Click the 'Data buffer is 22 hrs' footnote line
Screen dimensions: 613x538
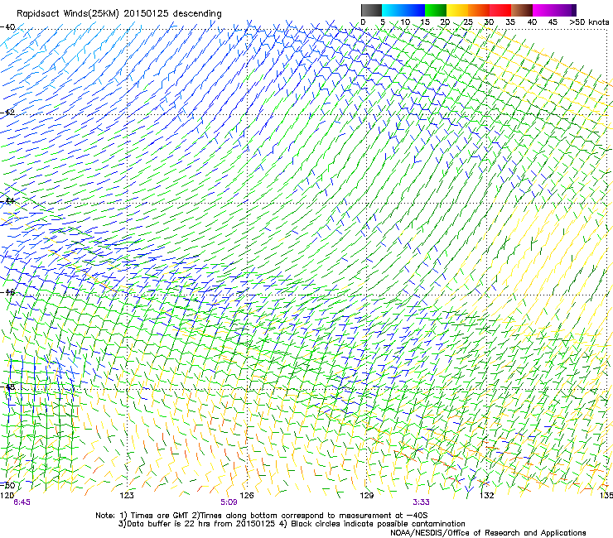pyautogui.click(x=292, y=524)
